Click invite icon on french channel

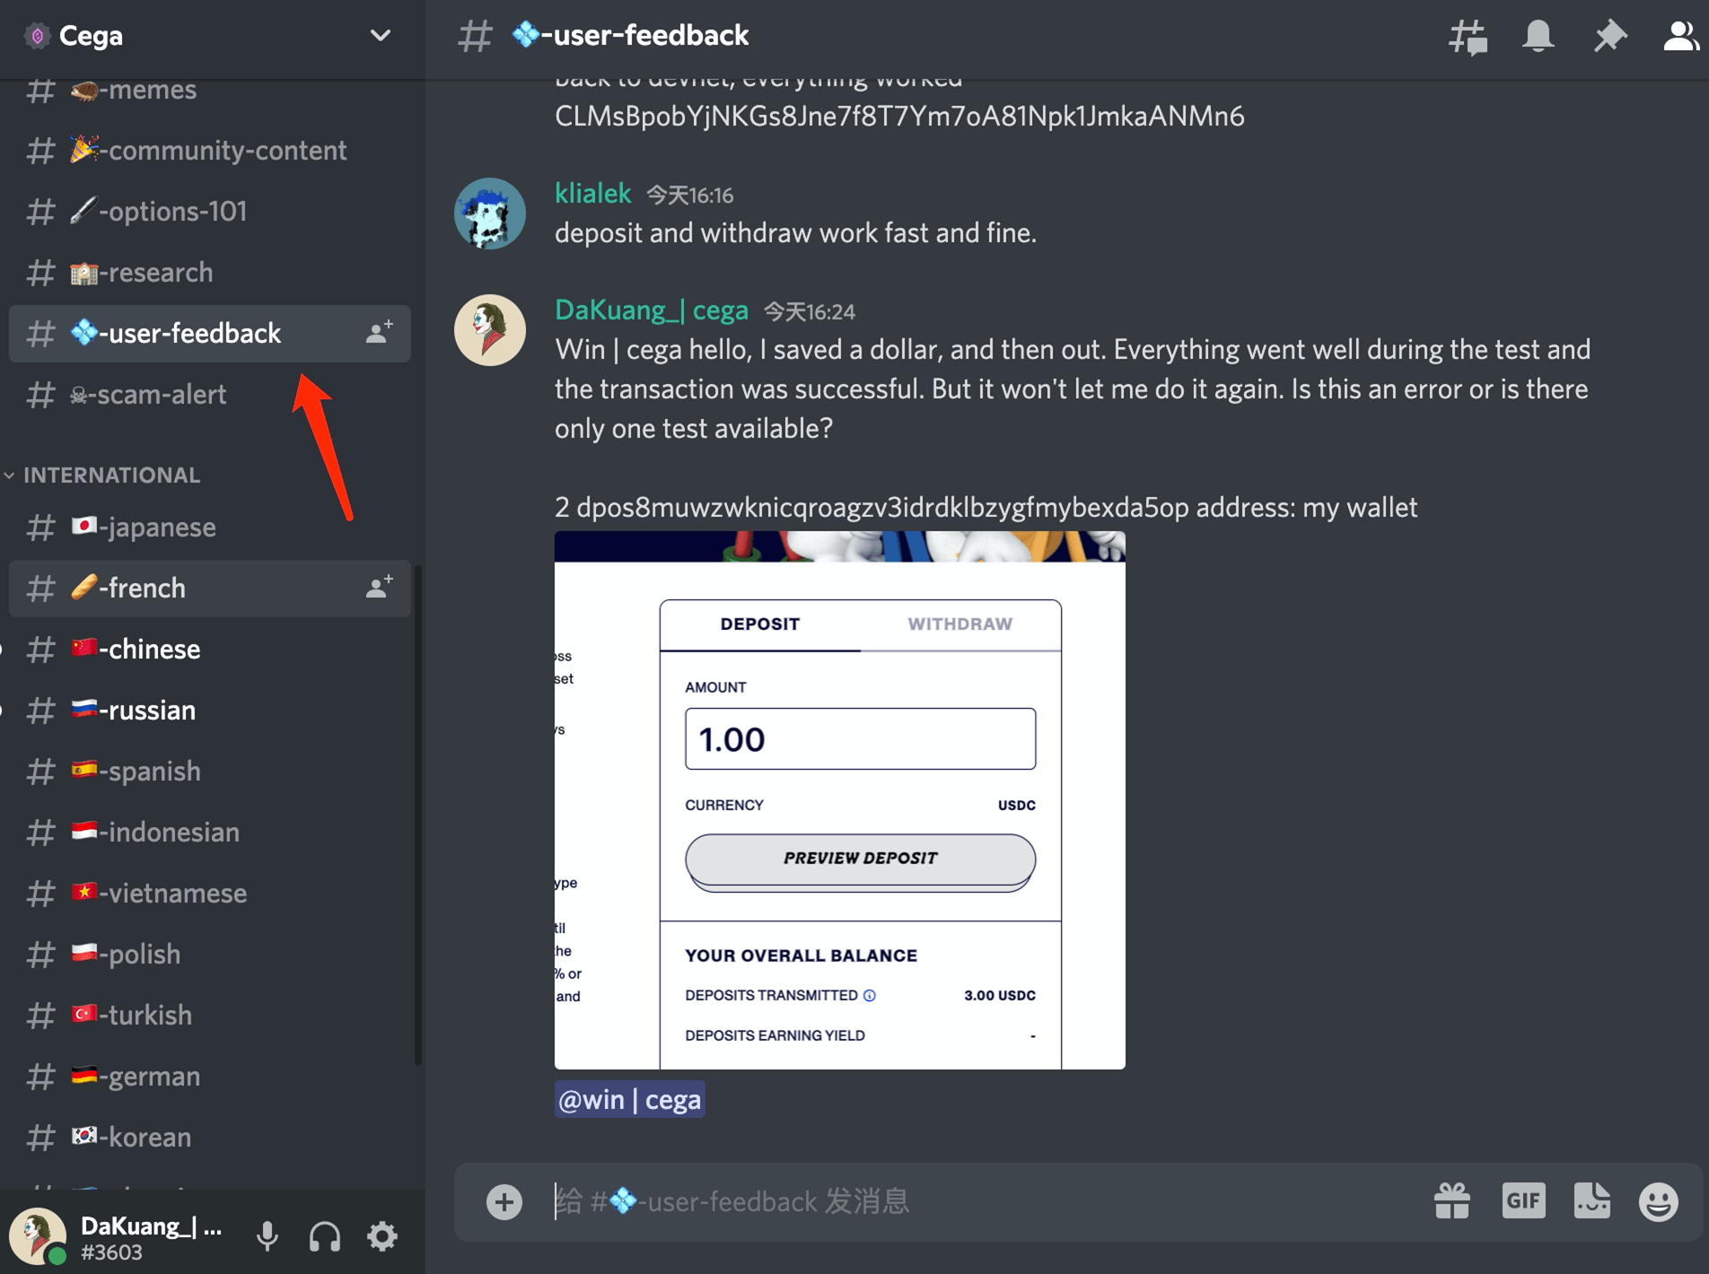380,588
